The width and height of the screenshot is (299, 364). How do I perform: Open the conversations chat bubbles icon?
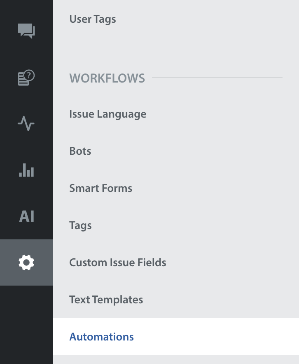click(26, 31)
